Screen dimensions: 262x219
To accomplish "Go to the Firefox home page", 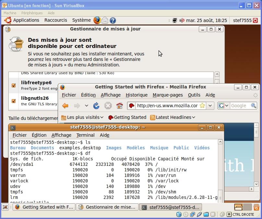I will [x=120, y=106].
